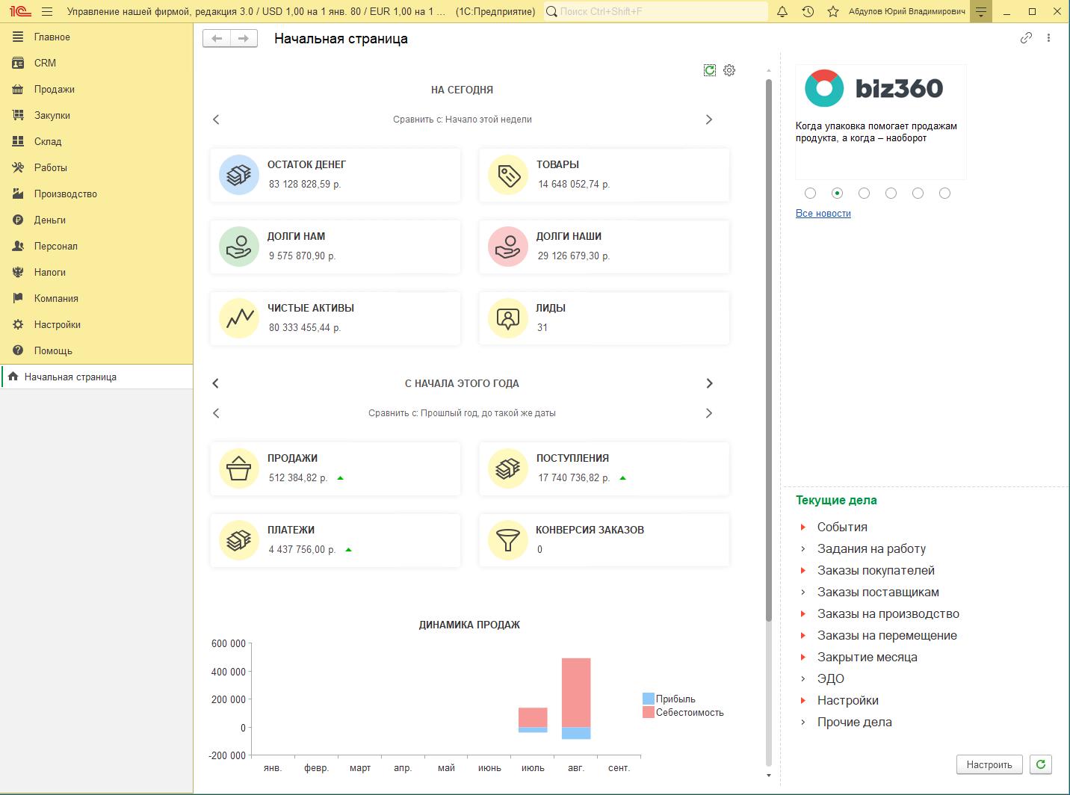Select the last news carousel radio button
Viewport: 1070px width, 795px height.
[944, 194]
